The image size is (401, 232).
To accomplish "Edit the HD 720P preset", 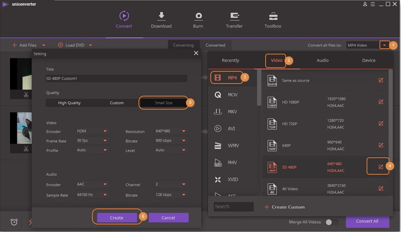I will click(381, 123).
